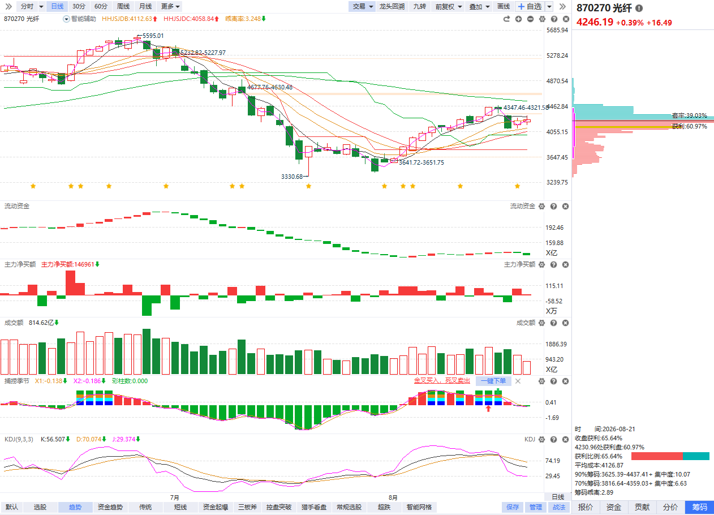Select the 资金趋势 bottom tab

(x=110, y=507)
